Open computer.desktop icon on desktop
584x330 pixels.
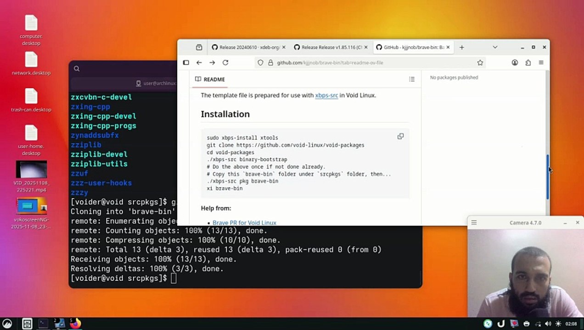click(31, 30)
